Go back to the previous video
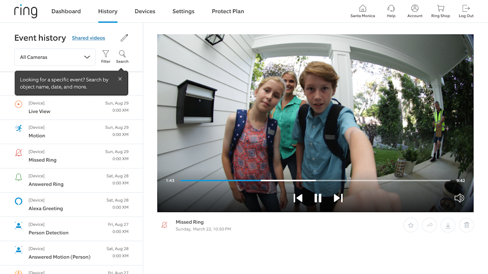Image resolution: width=488 pixels, height=274 pixels. (298, 198)
